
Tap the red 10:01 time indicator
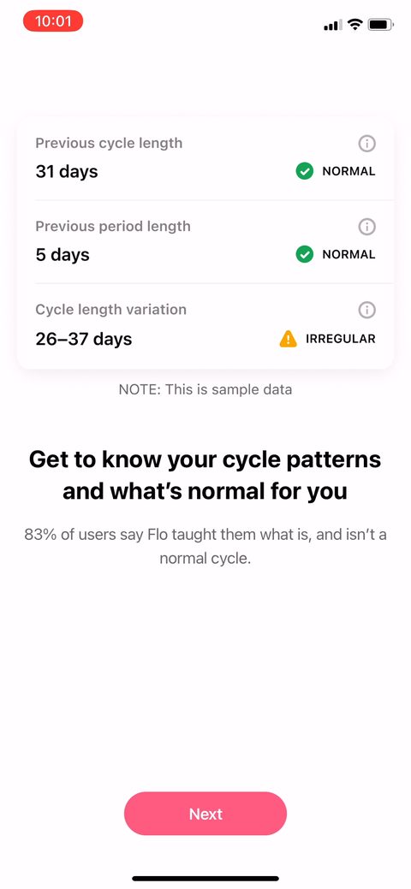point(53,21)
